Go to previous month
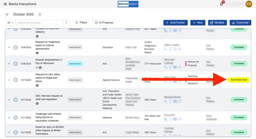 pos(7,14)
